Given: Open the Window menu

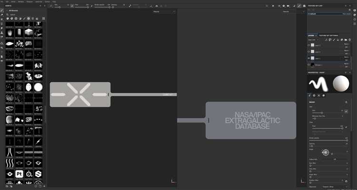Looking at the screenshot, I should pyautogui.click(x=21, y=1).
